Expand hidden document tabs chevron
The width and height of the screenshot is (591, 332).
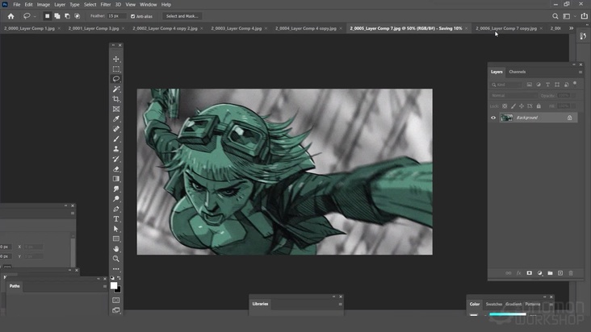tap(571, 28)
